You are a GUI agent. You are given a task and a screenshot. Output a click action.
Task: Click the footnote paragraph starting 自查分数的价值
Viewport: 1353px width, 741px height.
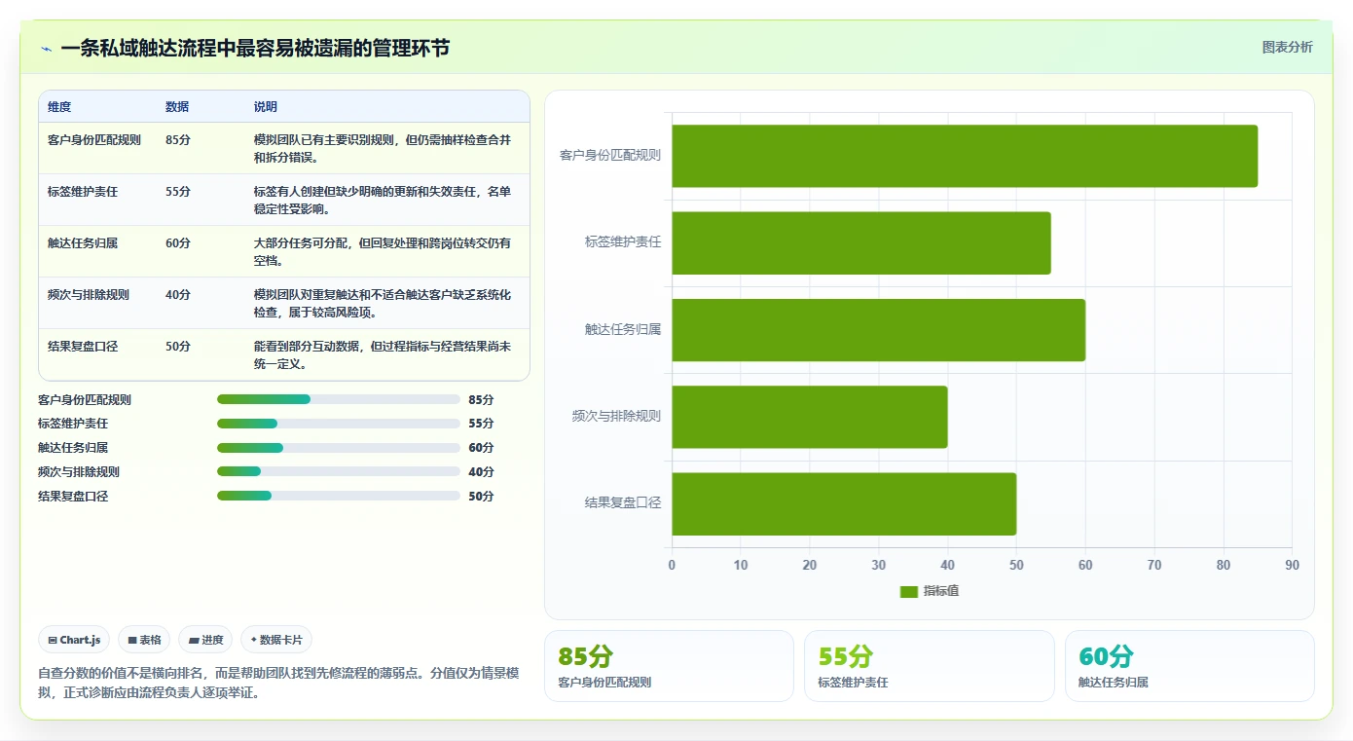click(280, 684)
